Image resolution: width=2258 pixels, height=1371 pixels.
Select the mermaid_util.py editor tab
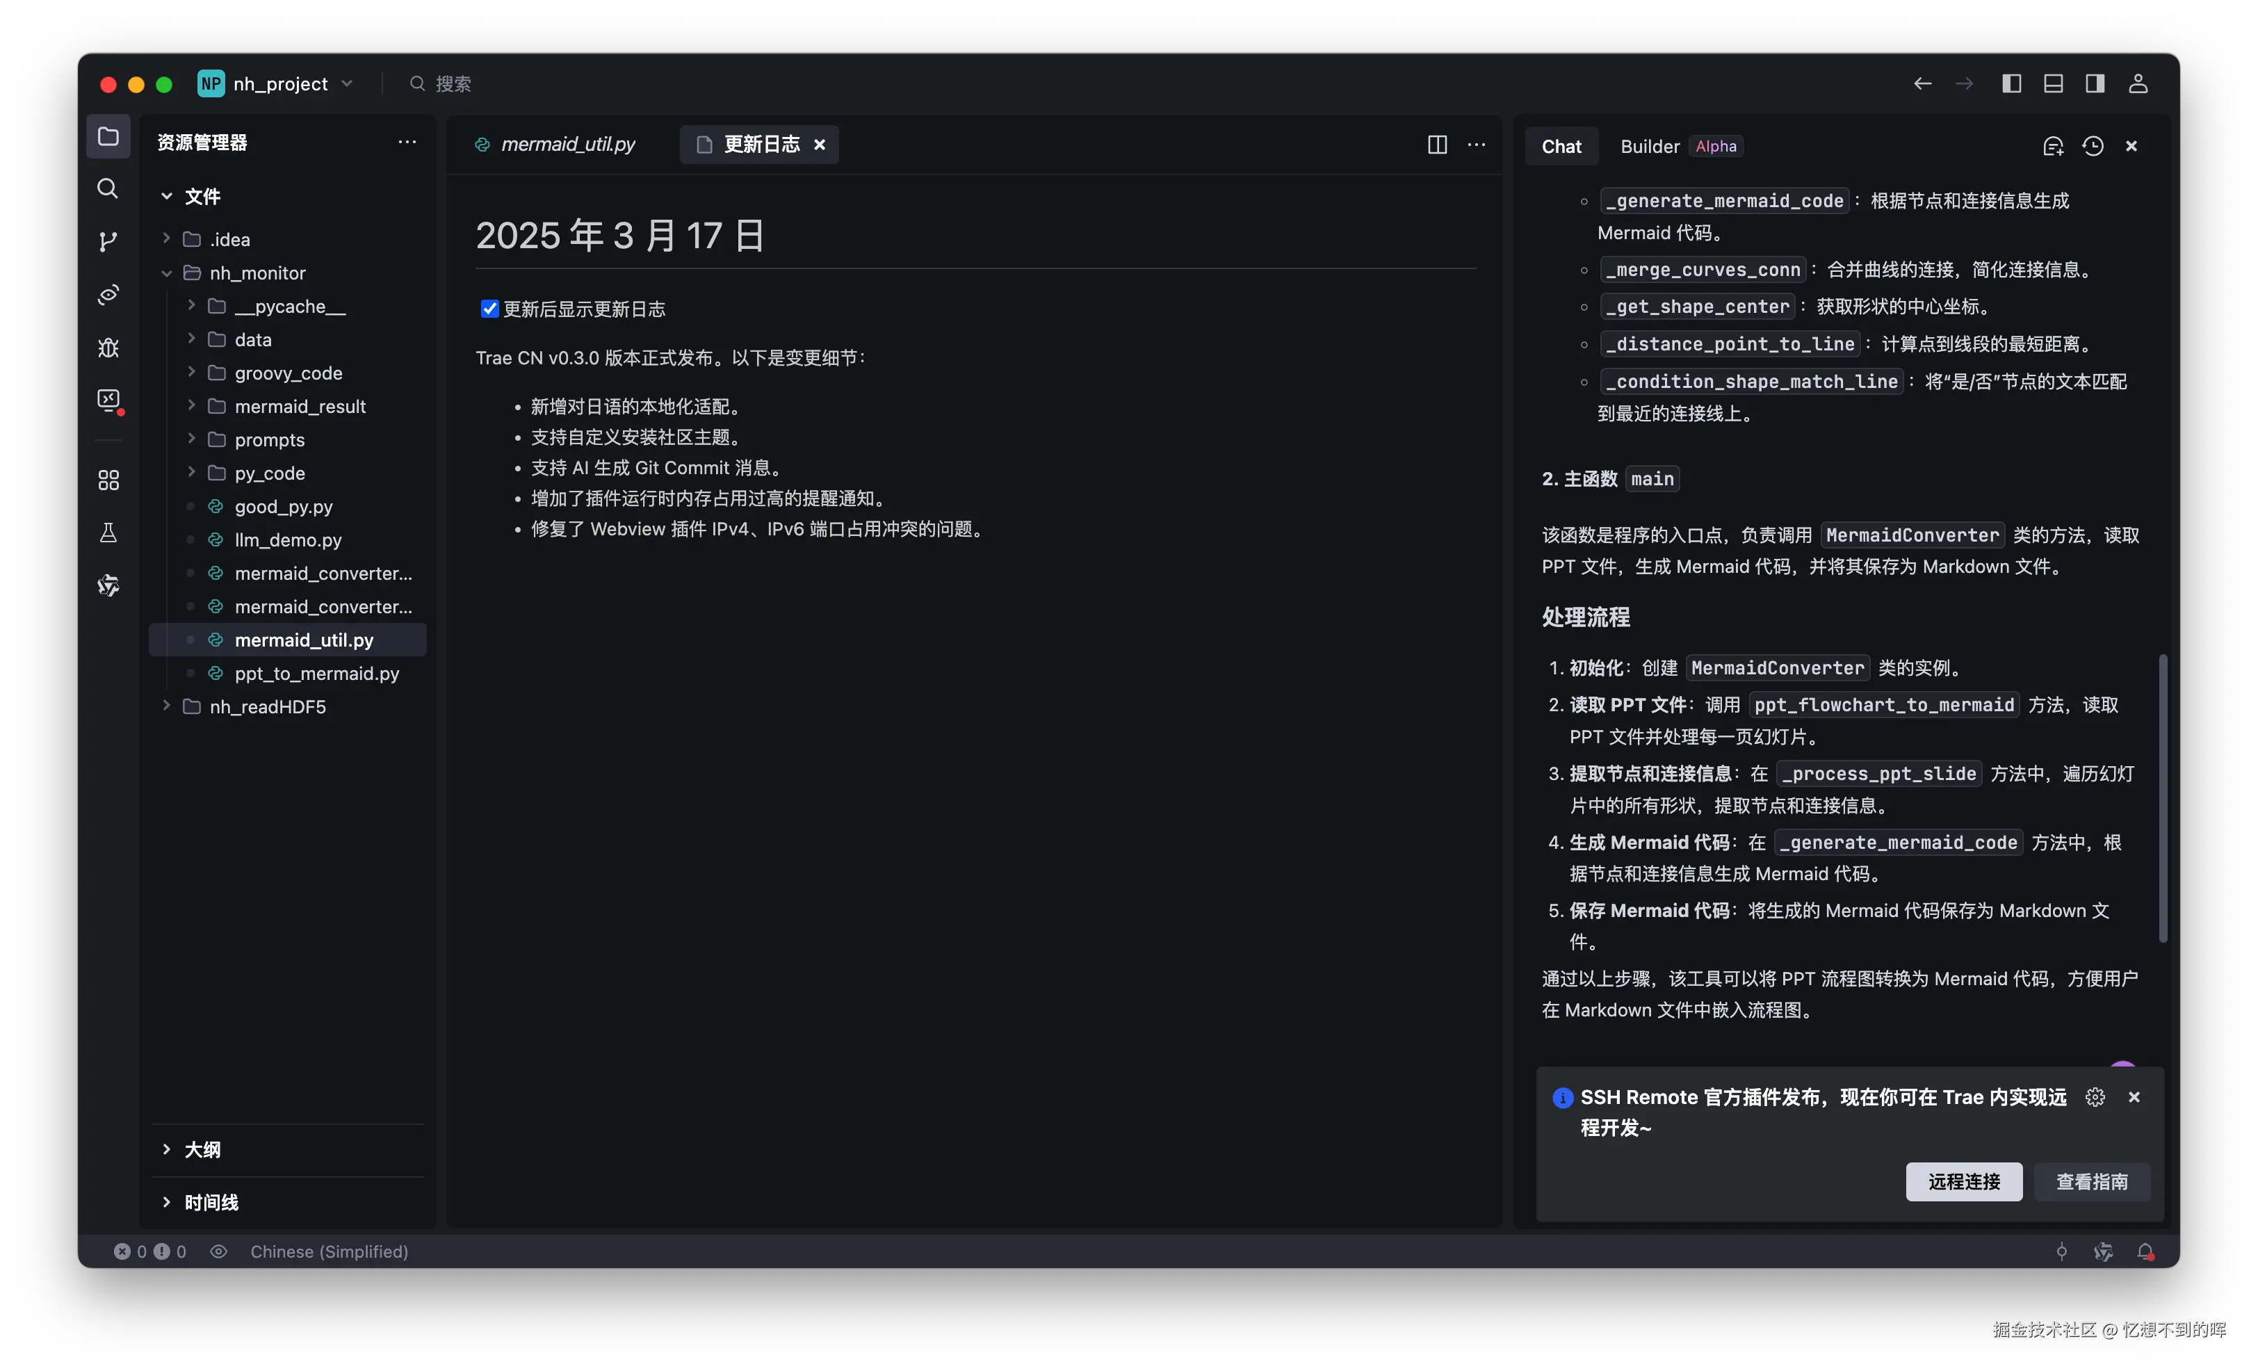click(x=567, y=144)
